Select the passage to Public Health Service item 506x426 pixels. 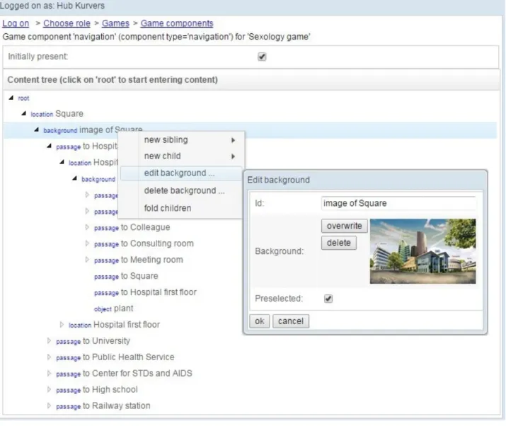(x=115, y=357)
